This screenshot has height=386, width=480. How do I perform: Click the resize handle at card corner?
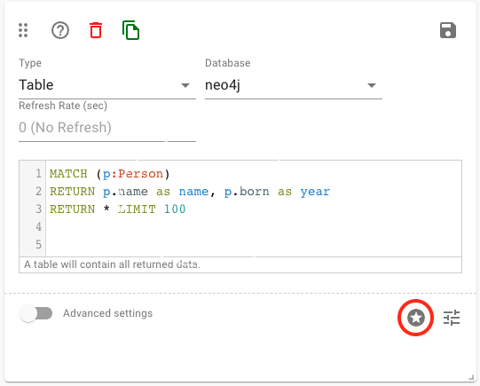tap(472, 378)
